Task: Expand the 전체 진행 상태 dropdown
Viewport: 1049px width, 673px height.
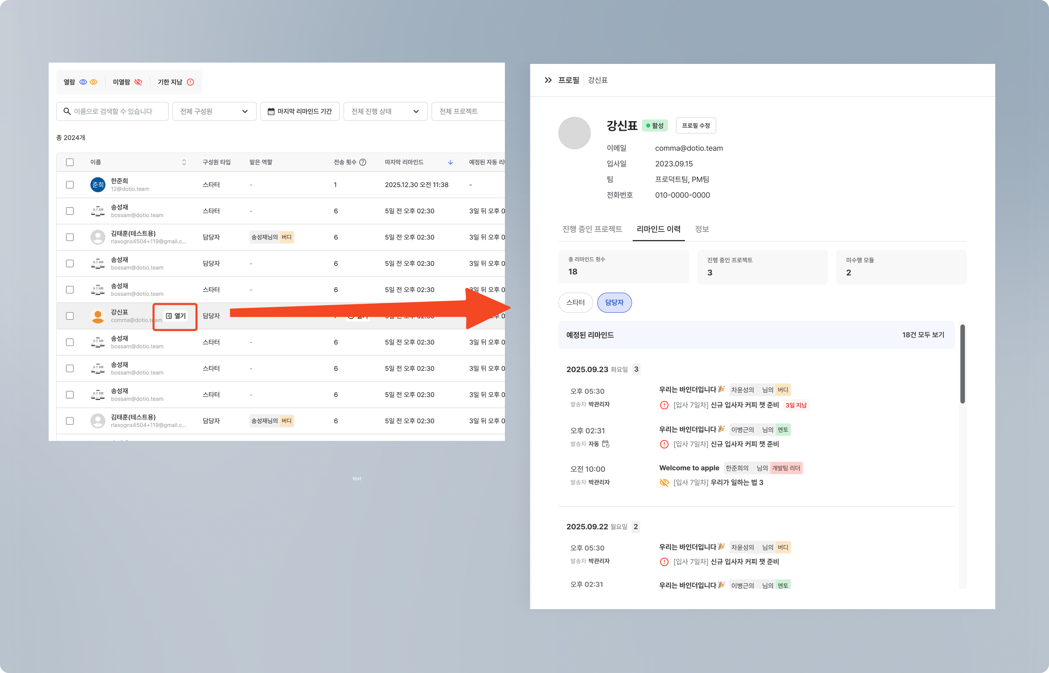Action: tap(385, 111)
